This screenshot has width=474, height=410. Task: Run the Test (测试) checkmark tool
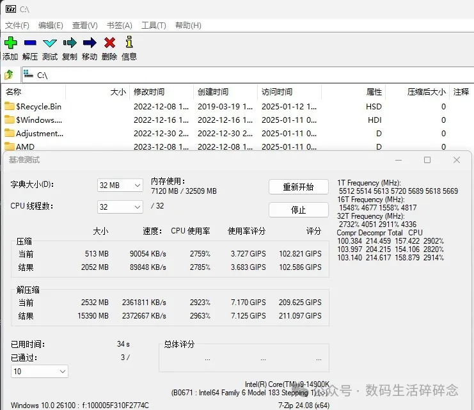pos(50,43)
